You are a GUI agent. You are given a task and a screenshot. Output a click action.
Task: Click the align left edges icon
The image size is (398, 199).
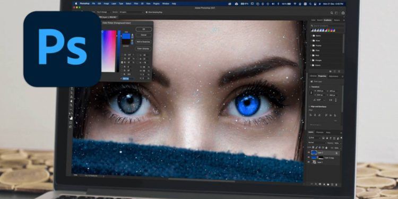pyautogui.click(x=311, y=115)
